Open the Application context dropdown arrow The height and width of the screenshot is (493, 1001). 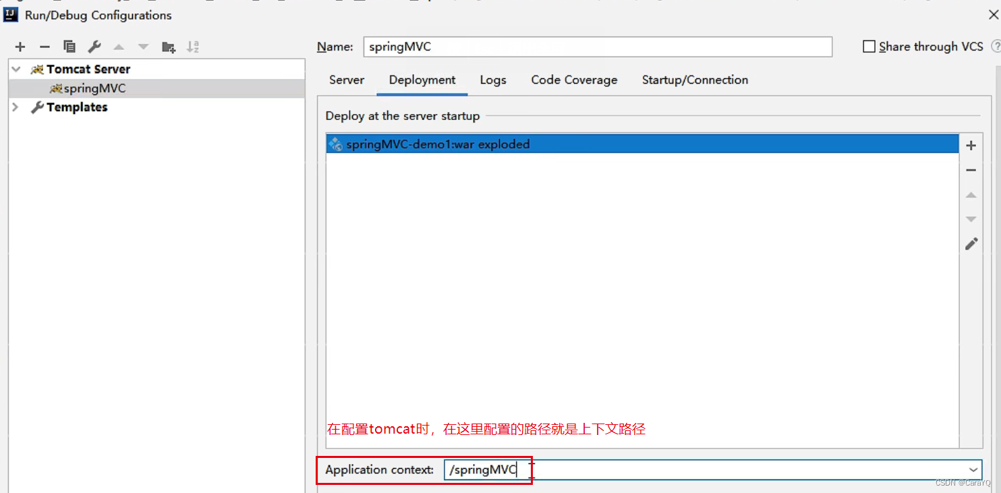[x=973, y=469]
